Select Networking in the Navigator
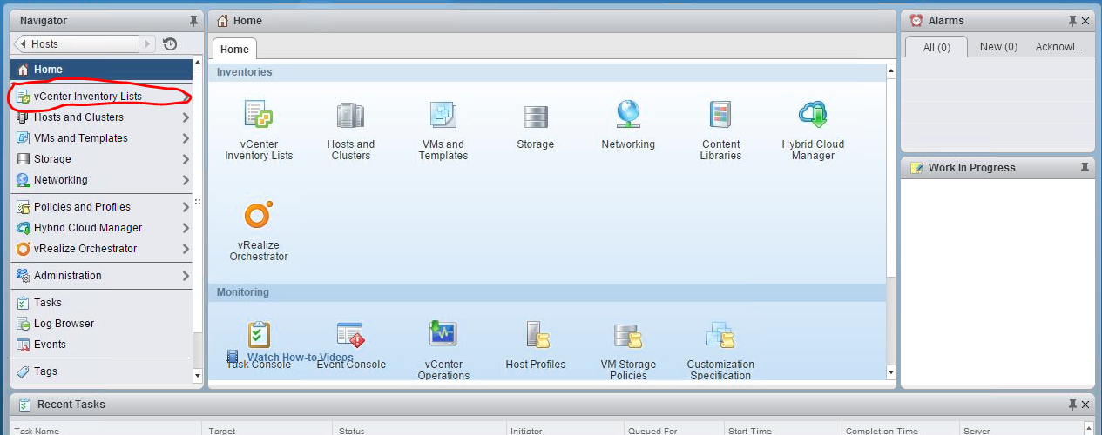 click(x=101, y=180)
